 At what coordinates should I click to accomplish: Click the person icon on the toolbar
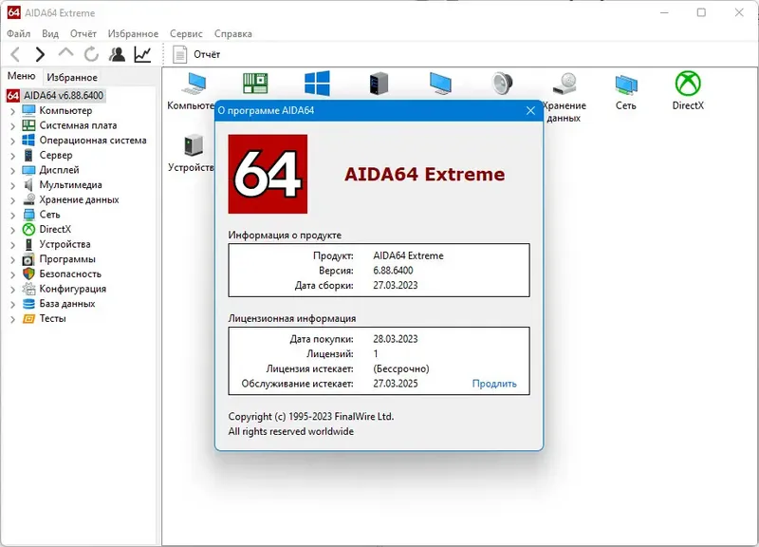point(116,54)
